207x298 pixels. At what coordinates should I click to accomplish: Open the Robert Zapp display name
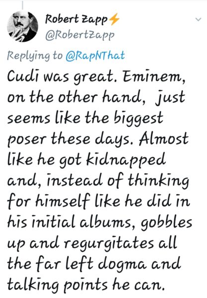click(x=76, y=19)
